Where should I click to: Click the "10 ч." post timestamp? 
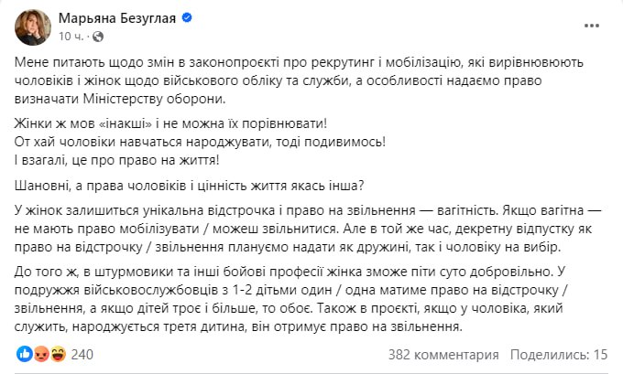click(71, 37)
